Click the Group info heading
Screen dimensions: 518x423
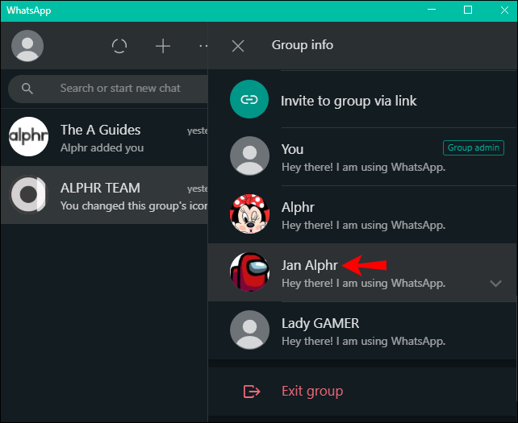[x=303, y=45]
